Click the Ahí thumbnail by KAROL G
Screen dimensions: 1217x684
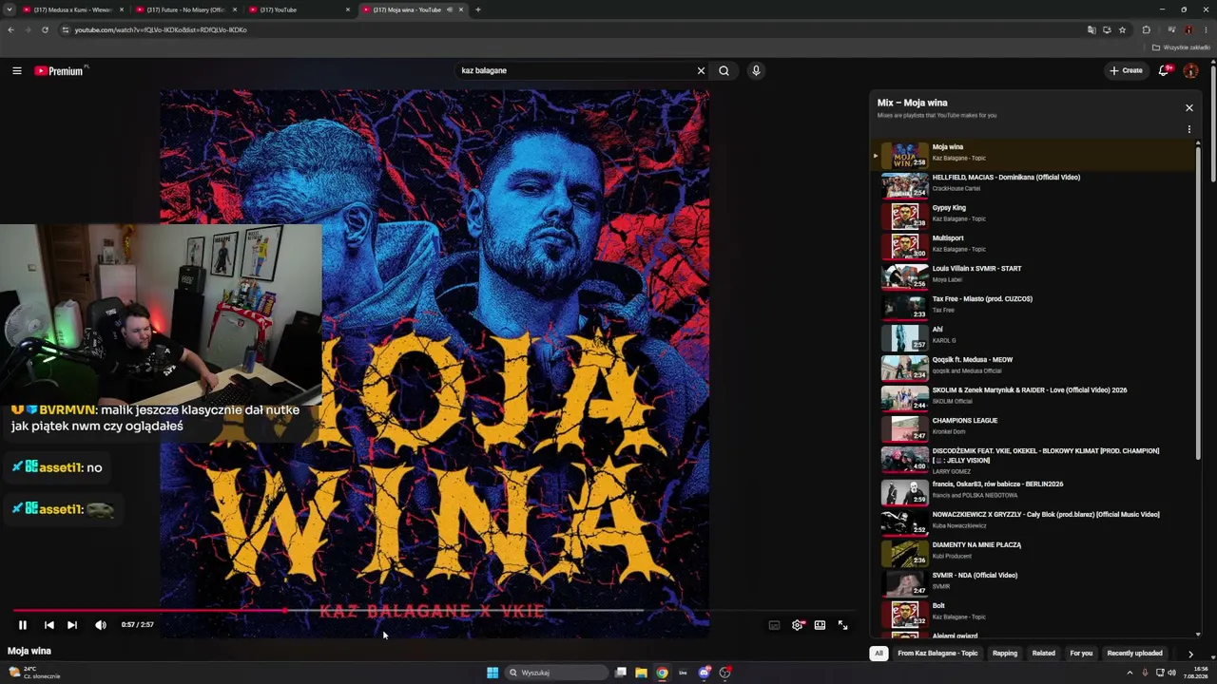[x=905, y=338]
